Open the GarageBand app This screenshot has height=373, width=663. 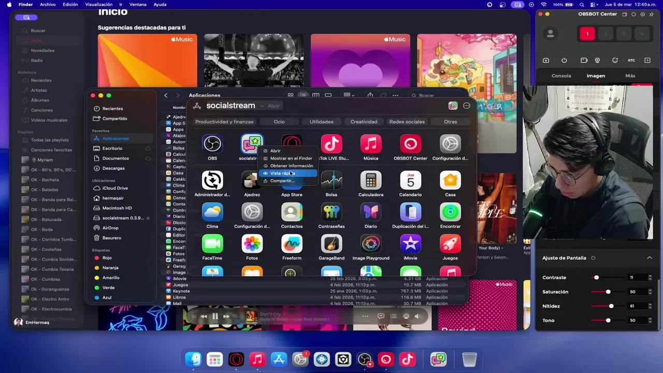pos(331,243)
